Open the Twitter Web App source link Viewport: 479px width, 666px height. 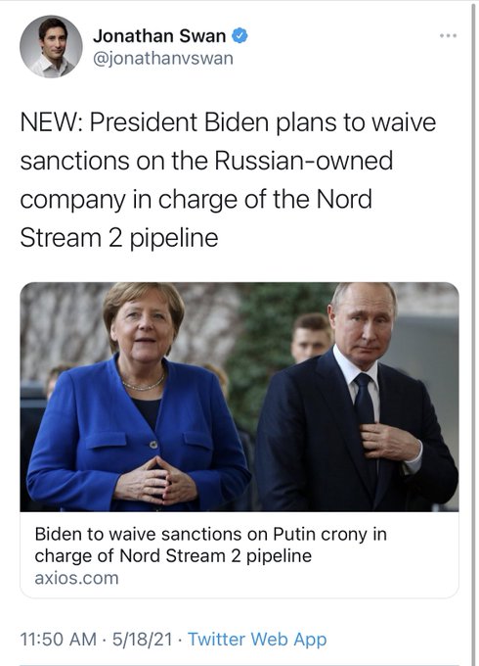click(x=257, y=640)
